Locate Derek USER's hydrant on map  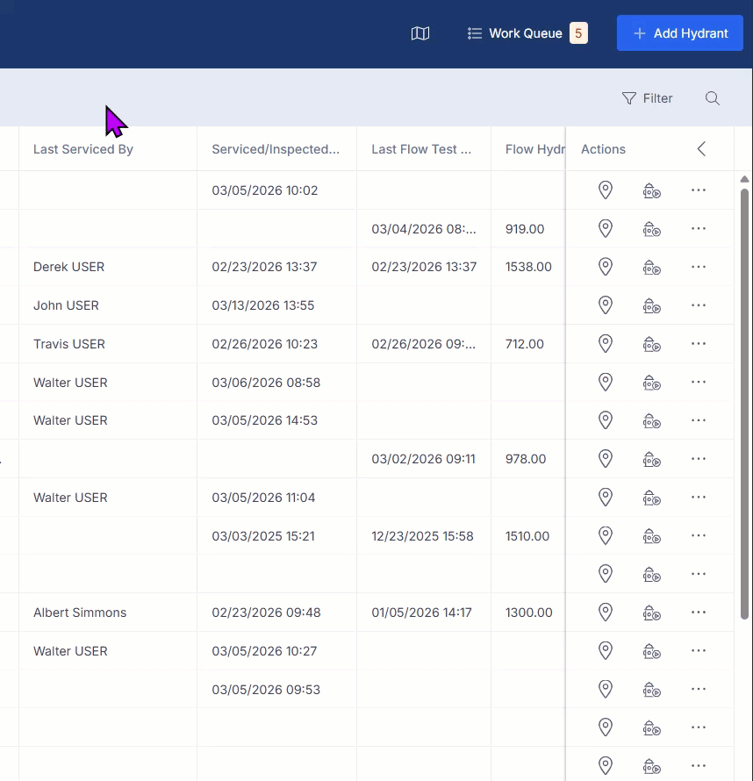605,267
